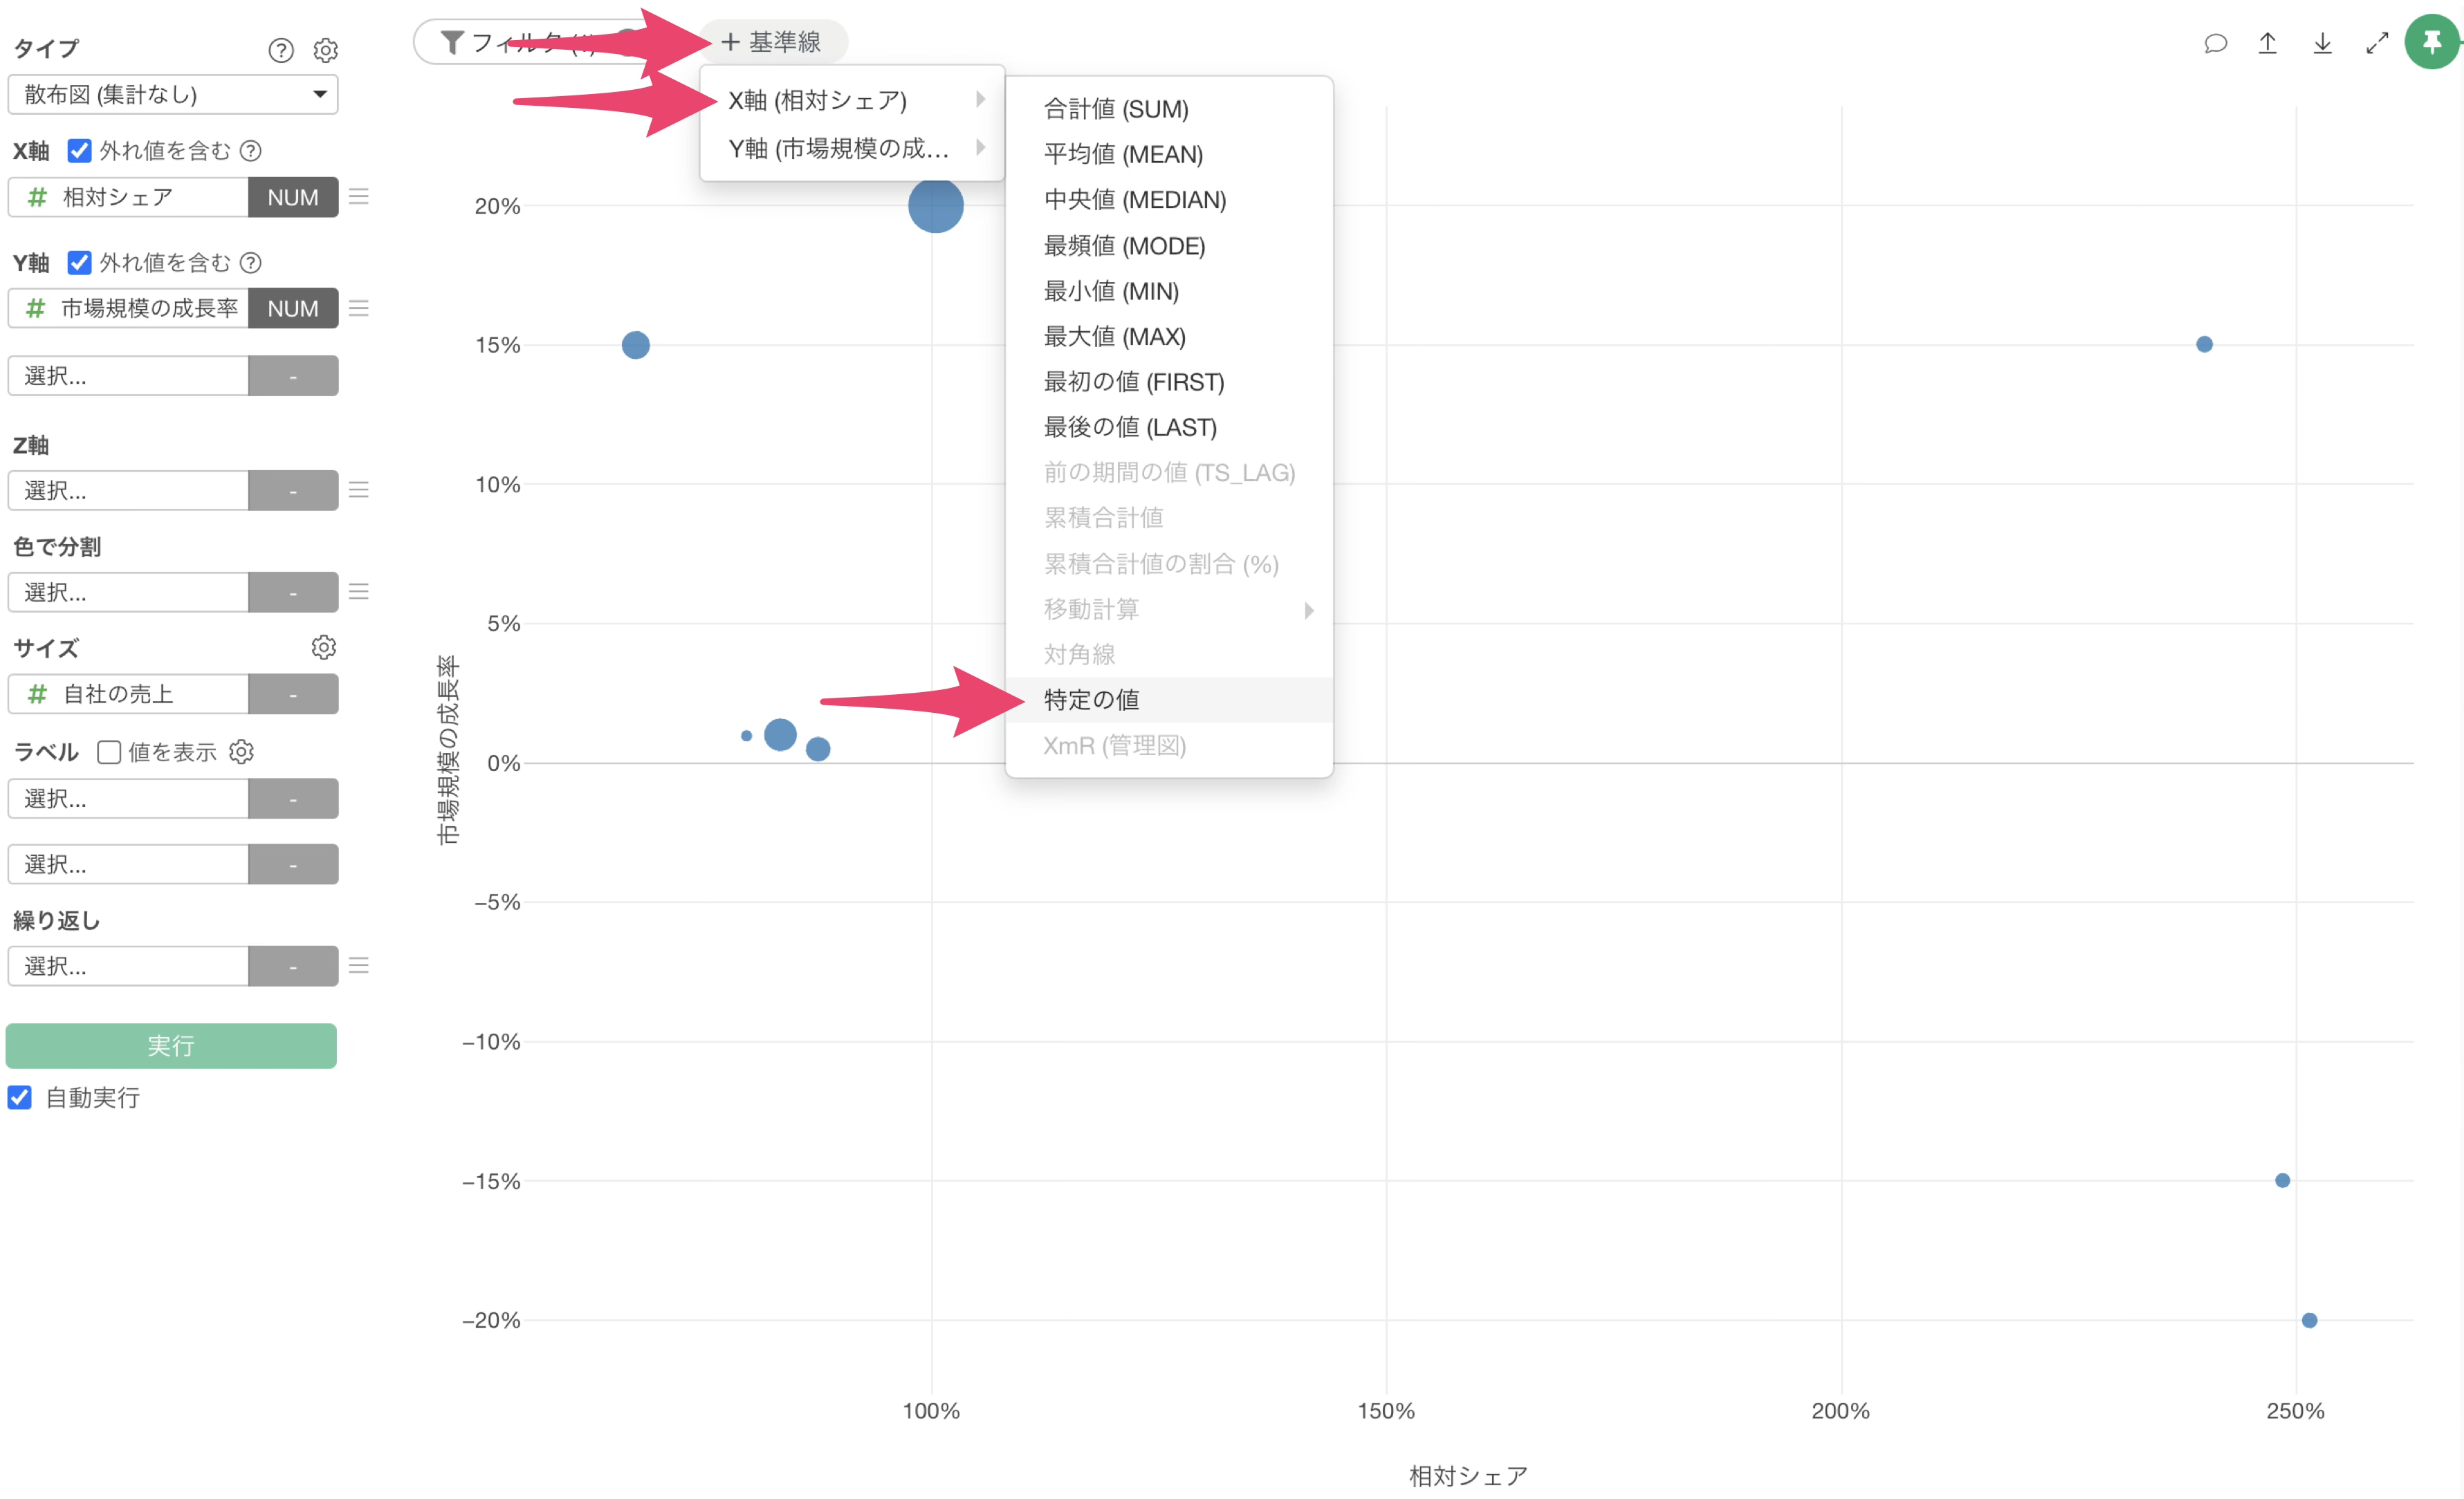Click the export upload arrow icon
Screen dimensions: 2464x1499
pos(2268,43)
